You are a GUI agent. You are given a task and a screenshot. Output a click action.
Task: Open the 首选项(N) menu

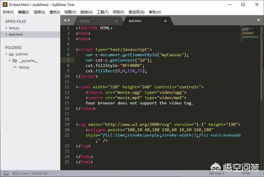(137, 12)
